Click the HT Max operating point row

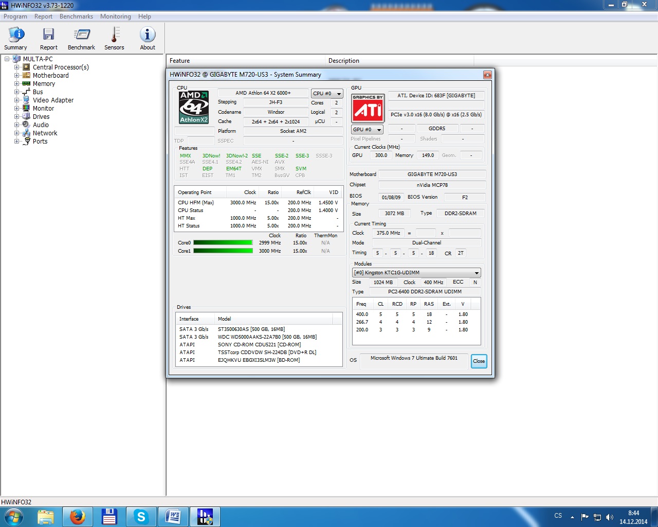258,218
